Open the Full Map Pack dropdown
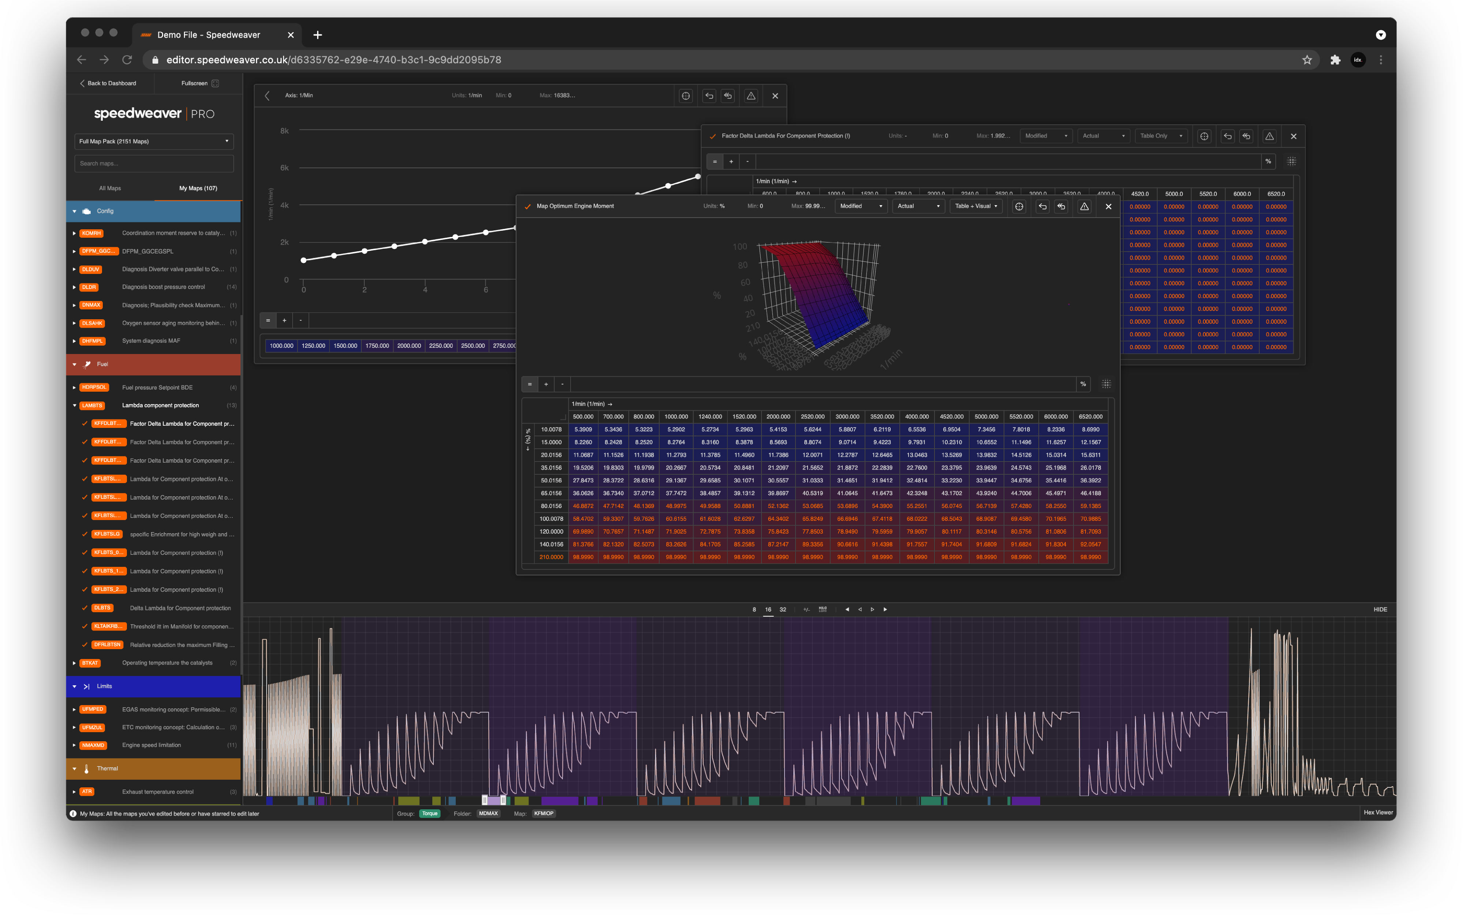The image size is (1463, 915). tap(154, 142)
